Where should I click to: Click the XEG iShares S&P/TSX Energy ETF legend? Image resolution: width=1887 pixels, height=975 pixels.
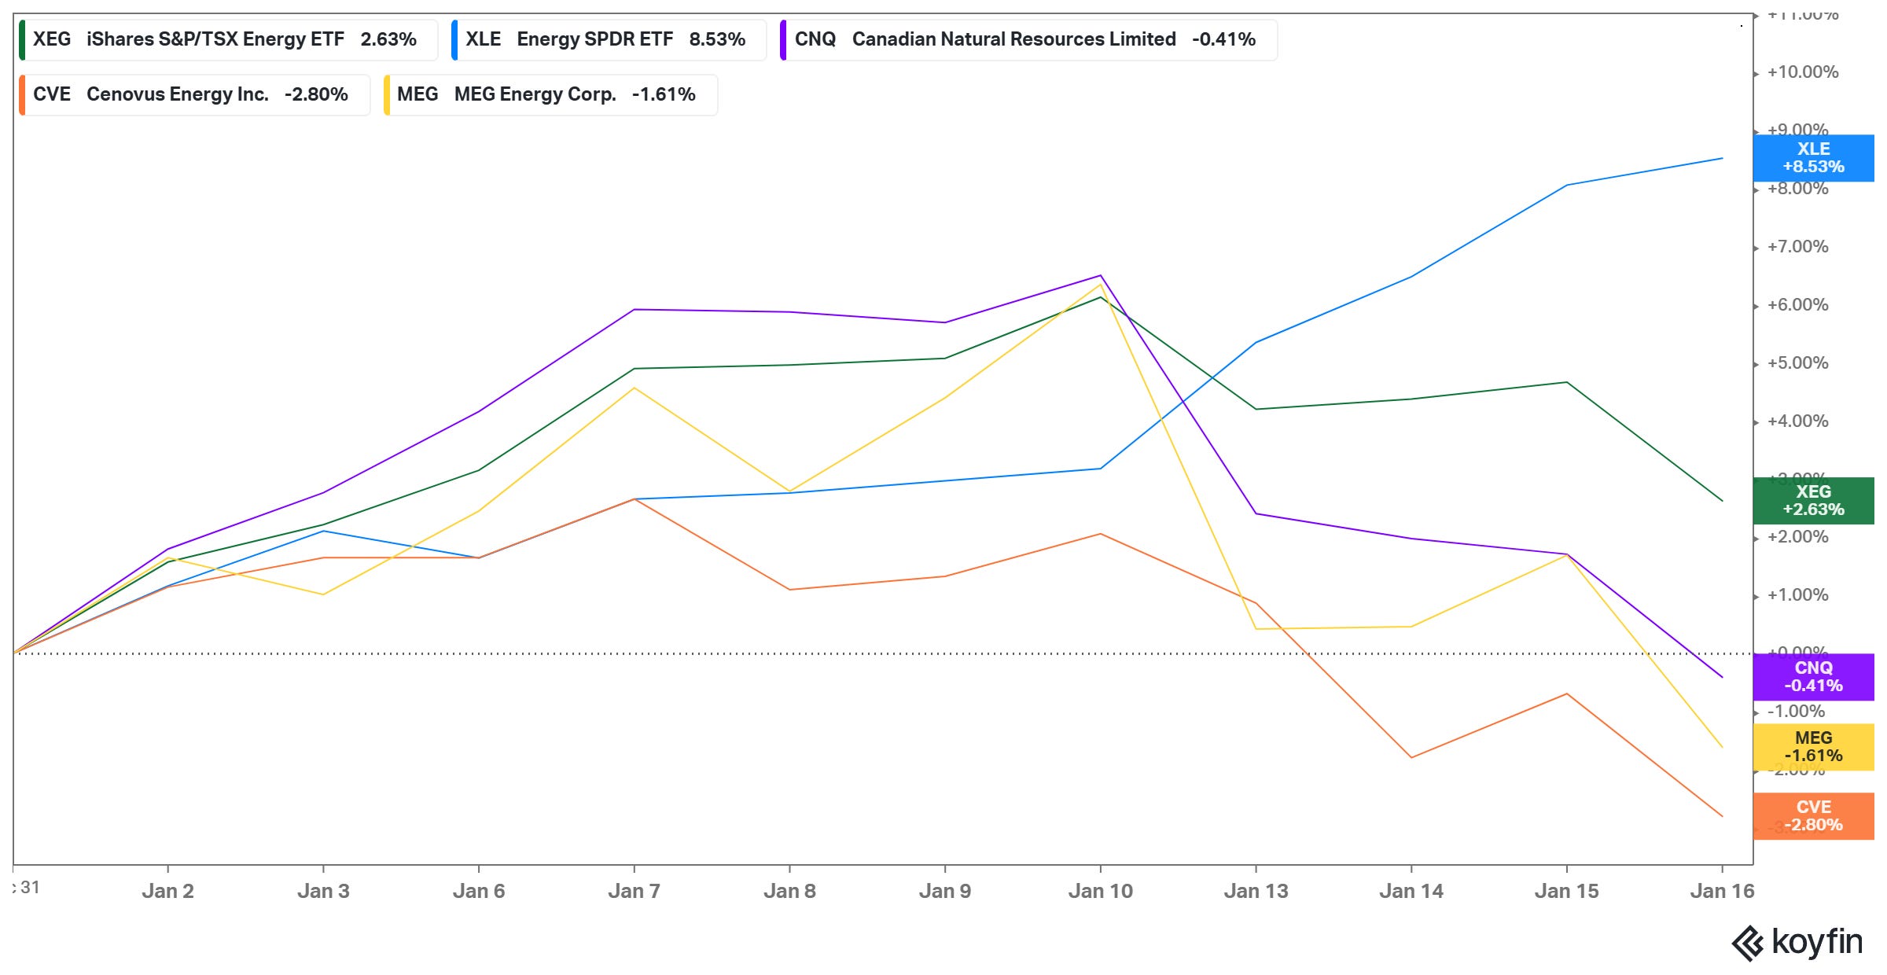pos(228,39)
